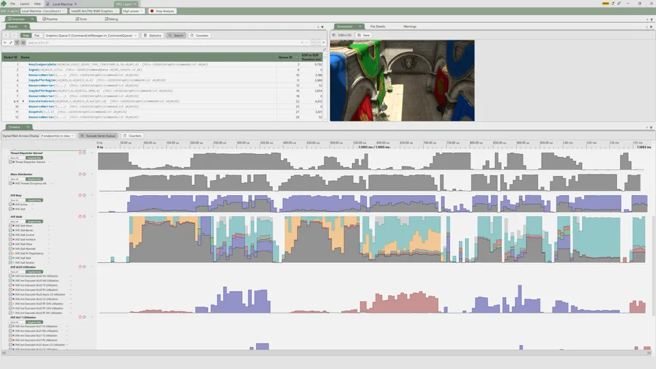Viewport: 656px width, 369px height.
Task: Open the events Statistics view
Action: [x=153, y=36]
